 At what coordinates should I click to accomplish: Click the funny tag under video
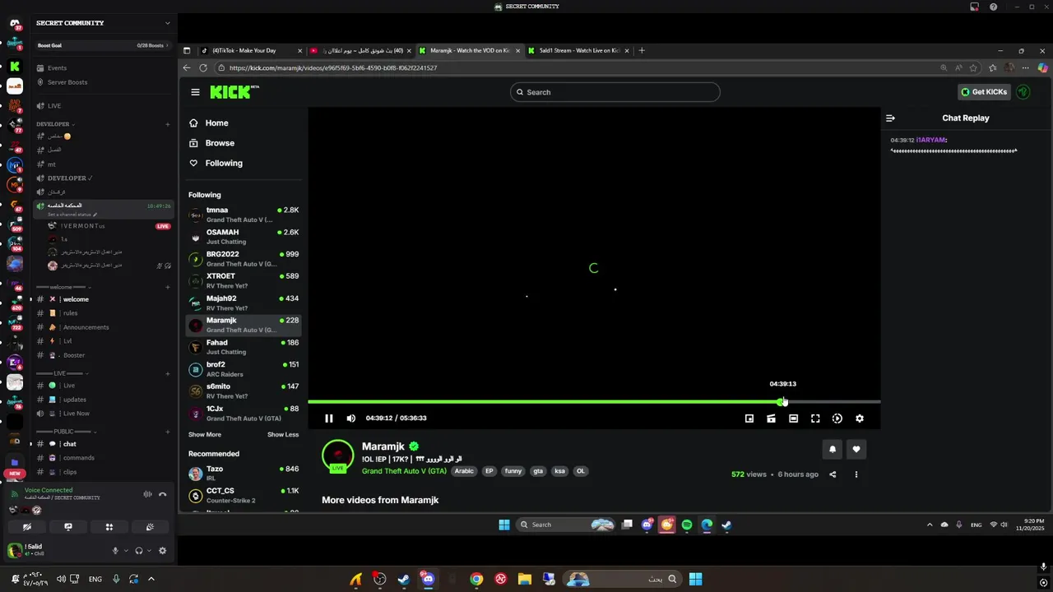pos(513,471)
